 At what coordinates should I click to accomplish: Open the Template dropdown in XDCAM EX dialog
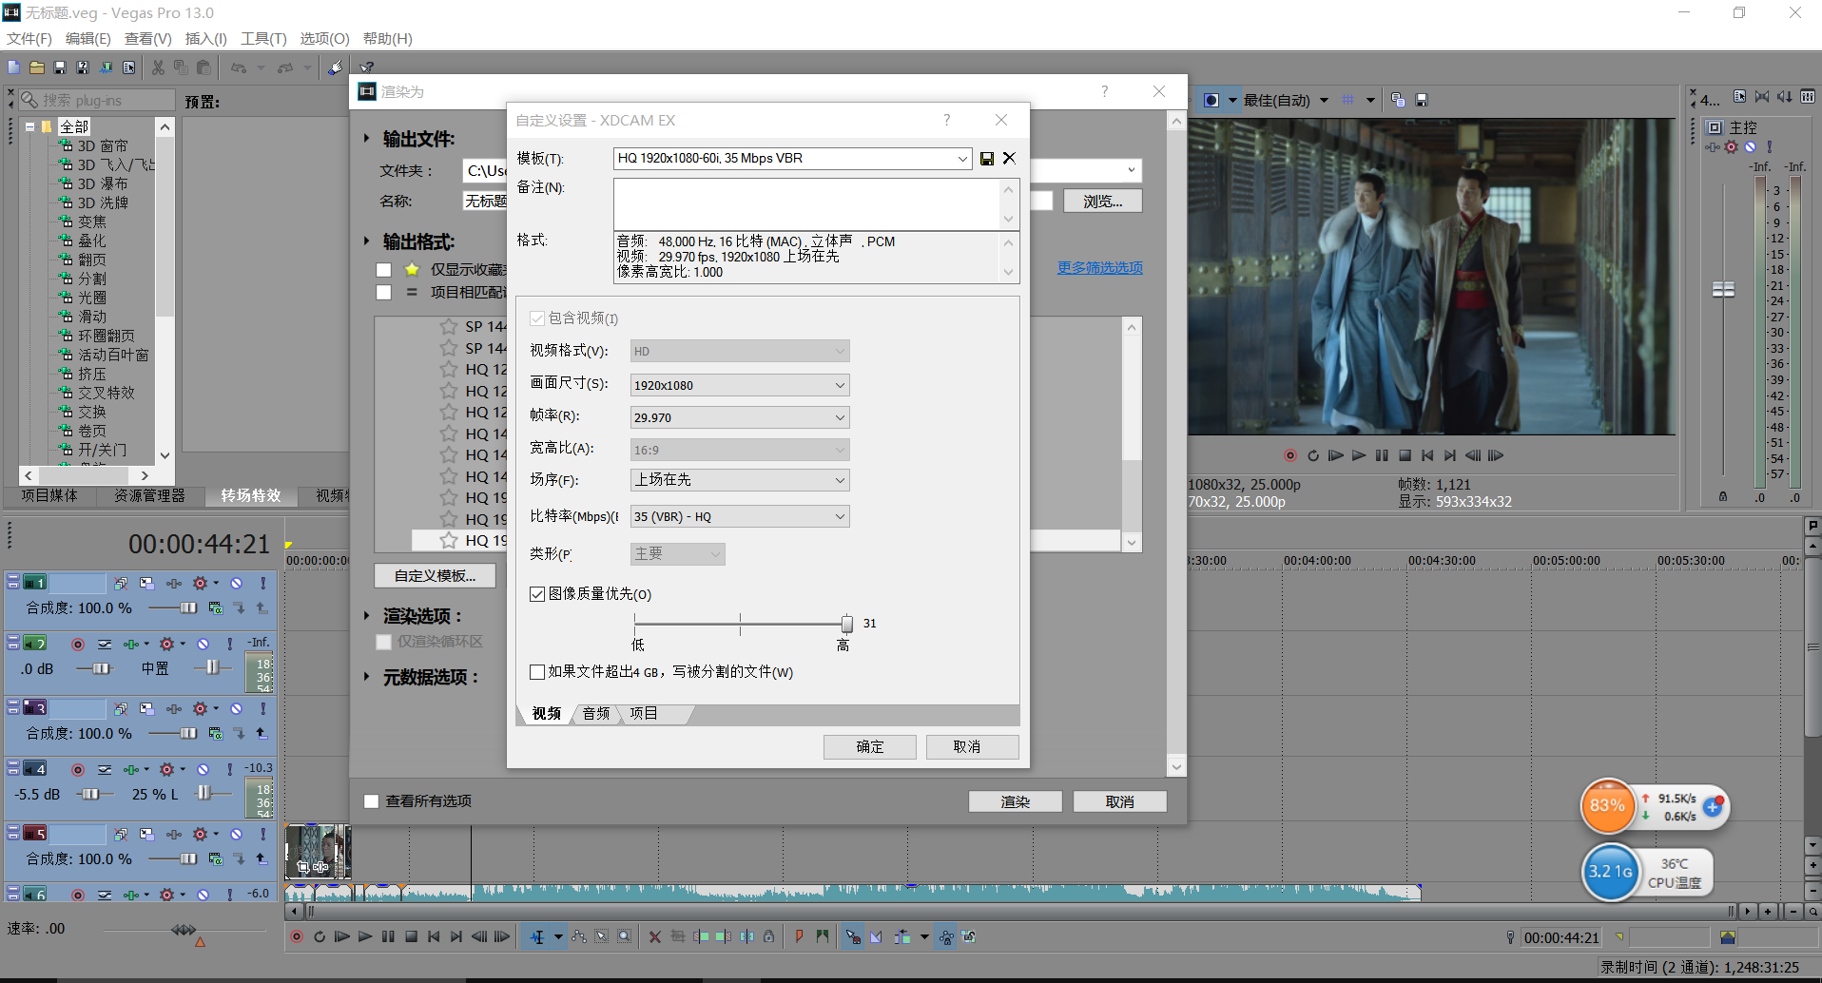(x=962, y=159)
